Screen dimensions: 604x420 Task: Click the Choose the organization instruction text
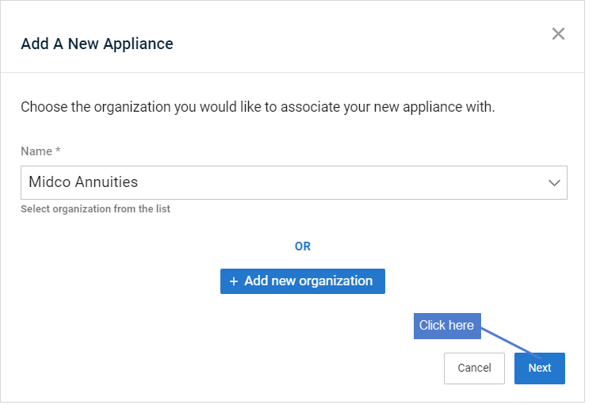[258, 107]
